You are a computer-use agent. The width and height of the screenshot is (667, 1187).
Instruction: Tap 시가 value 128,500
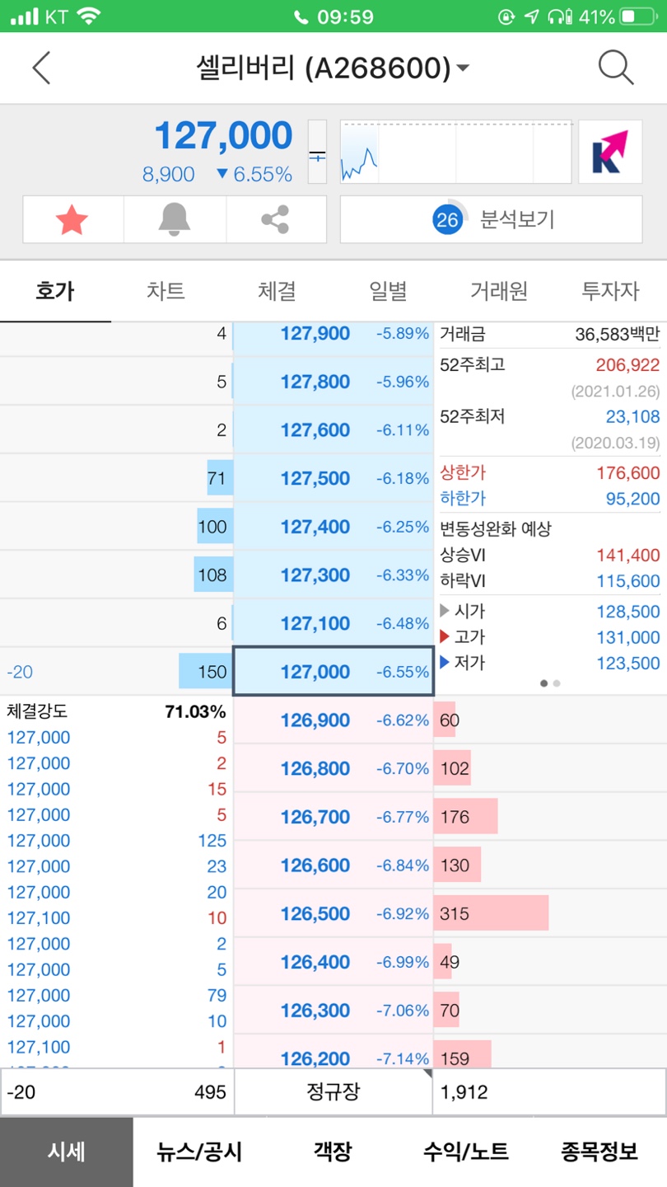coord(629,612)
